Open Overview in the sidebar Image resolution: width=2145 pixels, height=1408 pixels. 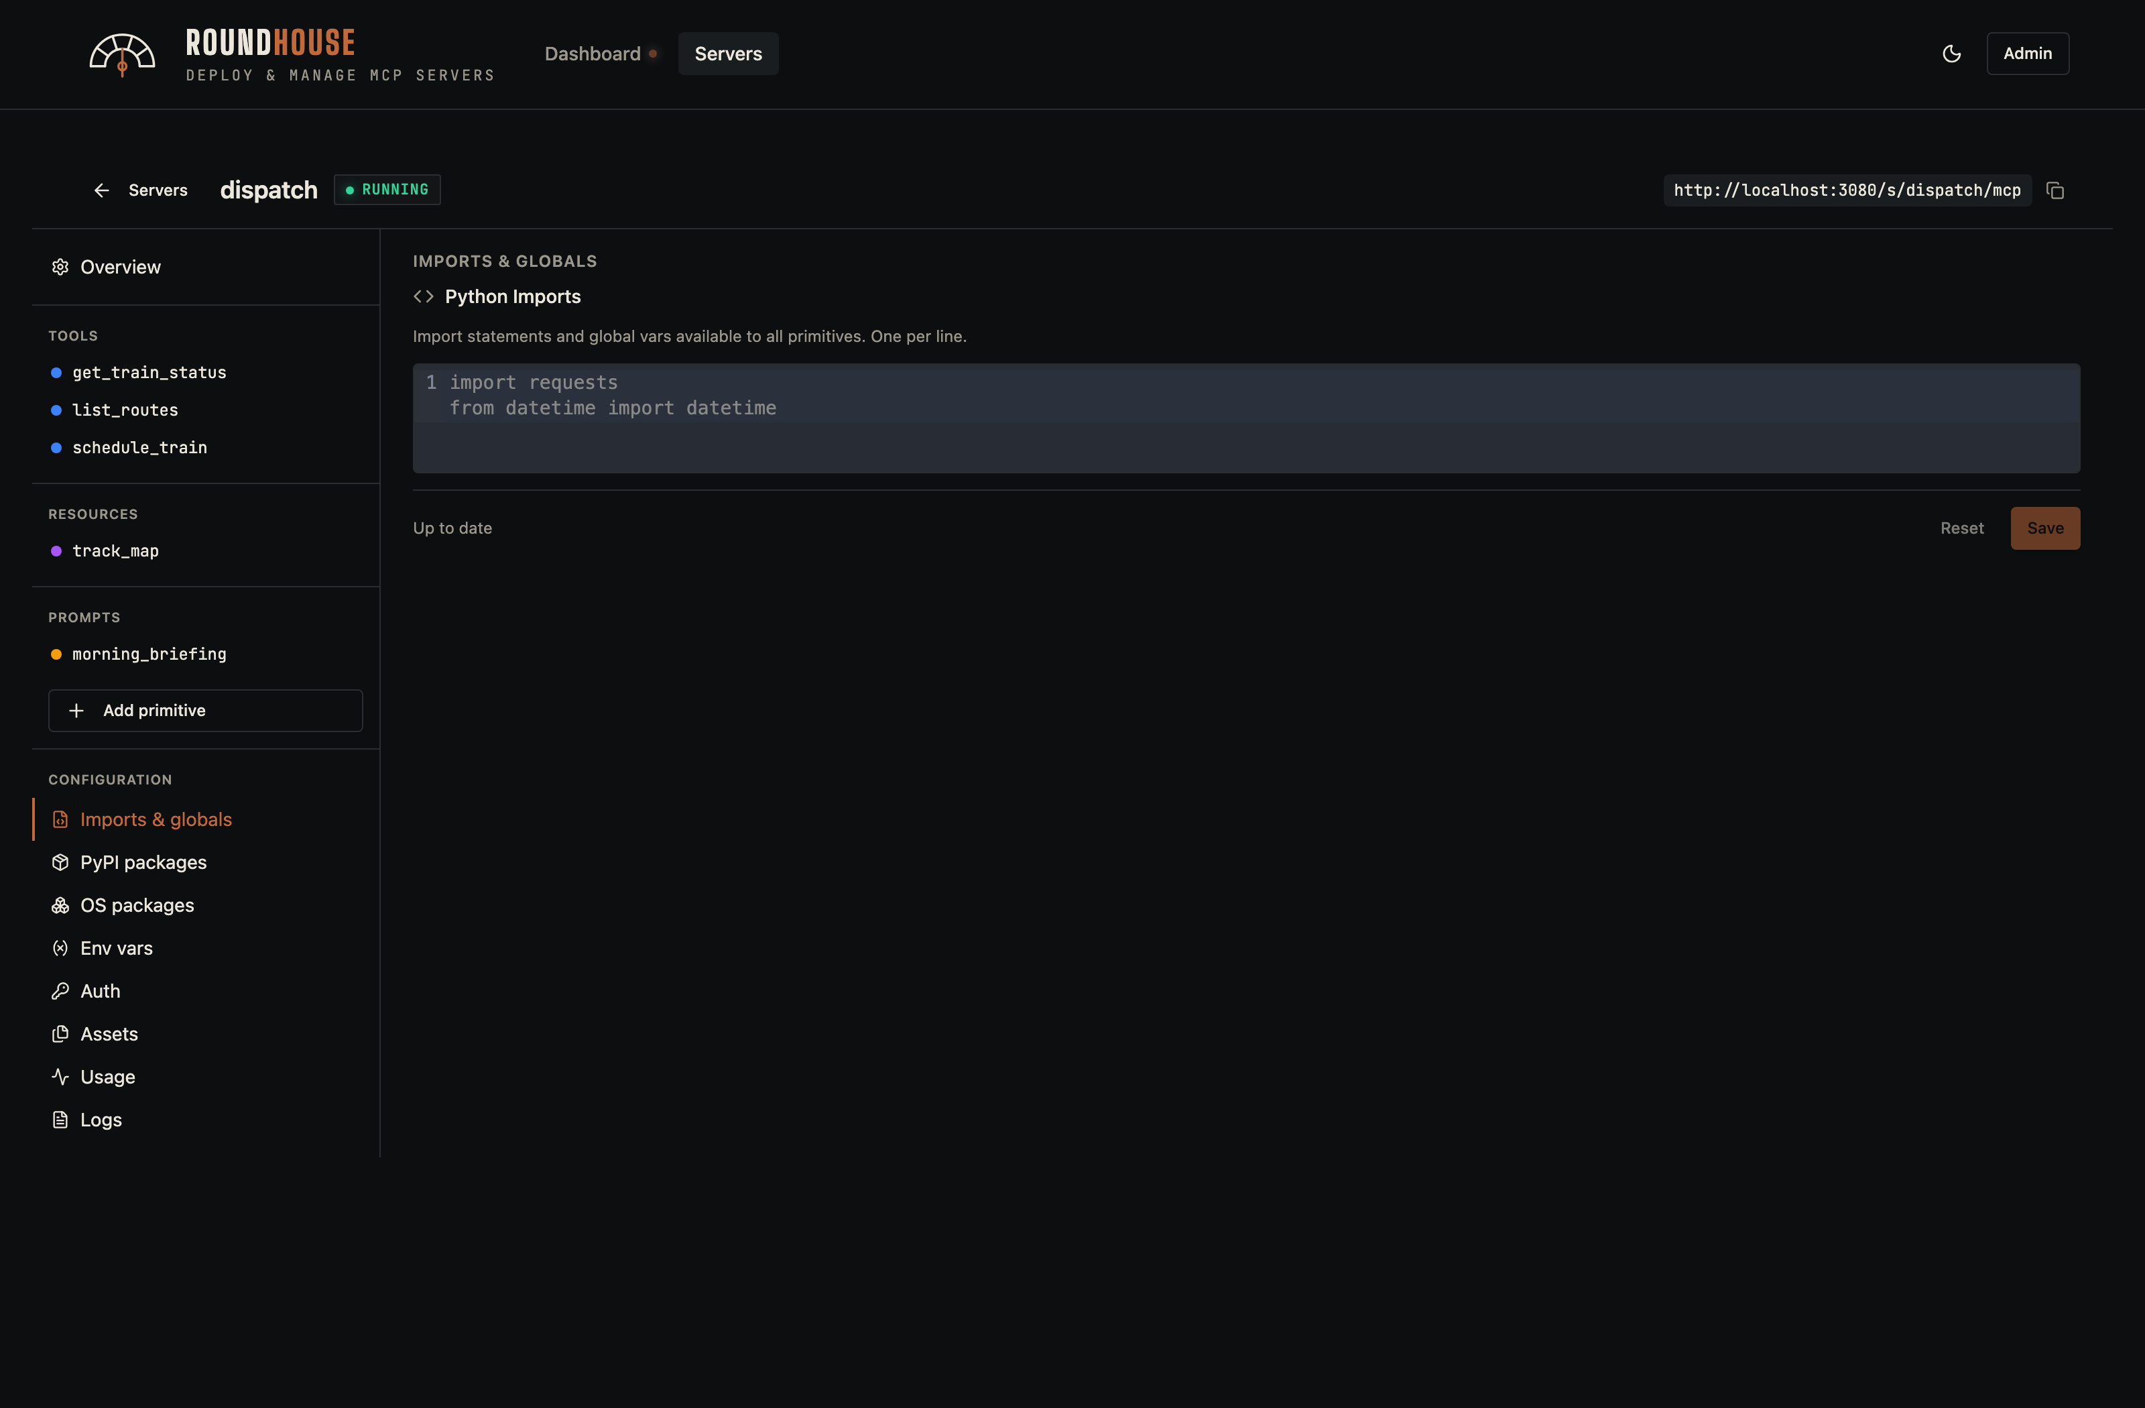[x=206, y=267]
